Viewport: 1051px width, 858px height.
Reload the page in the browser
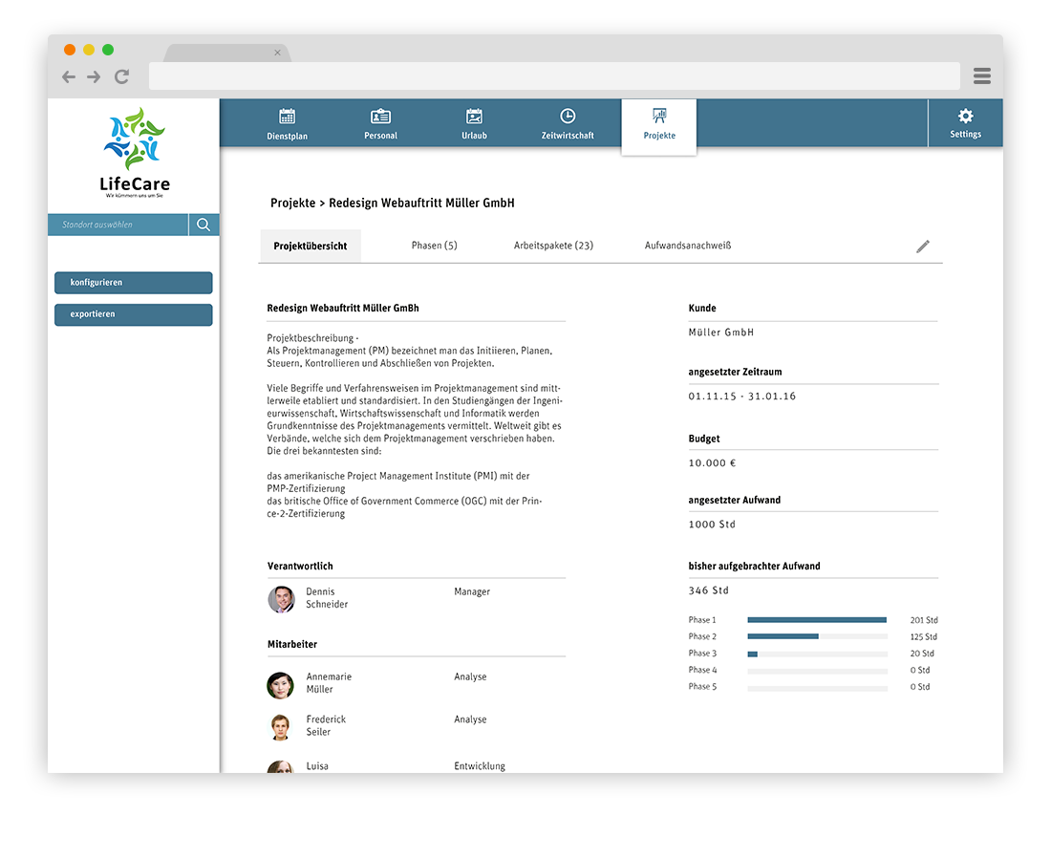click(121, 77)
